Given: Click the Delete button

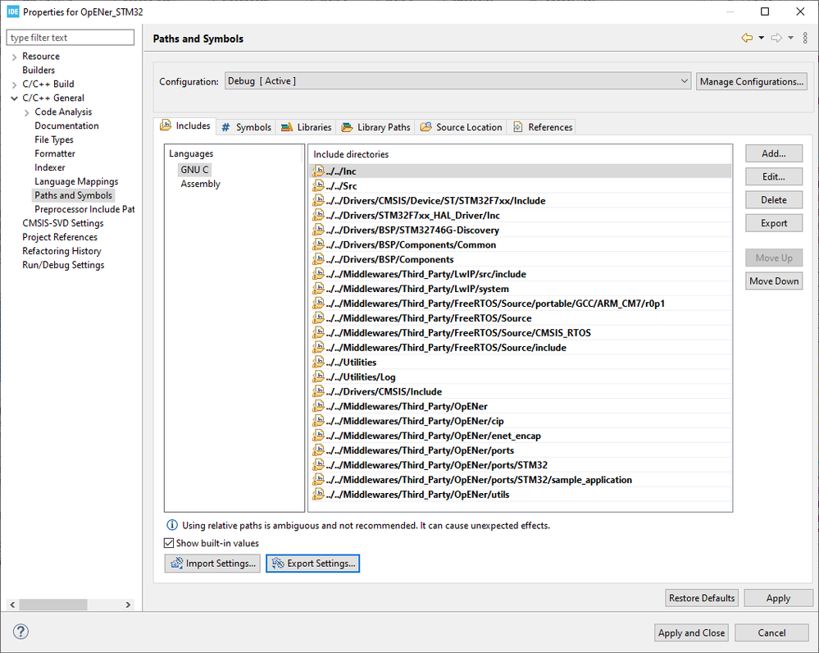Looking at the screenshot, I should point(774,199).
